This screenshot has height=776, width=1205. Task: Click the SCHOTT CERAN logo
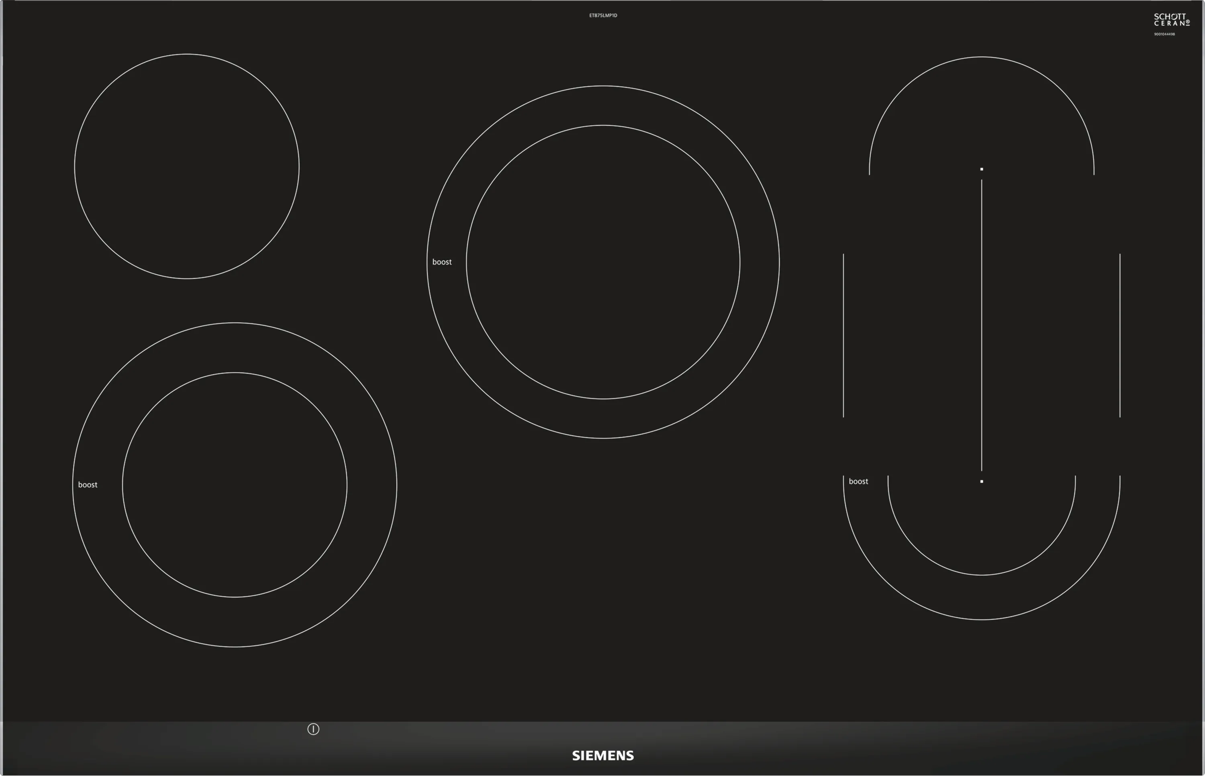[x=1172, y=20]
